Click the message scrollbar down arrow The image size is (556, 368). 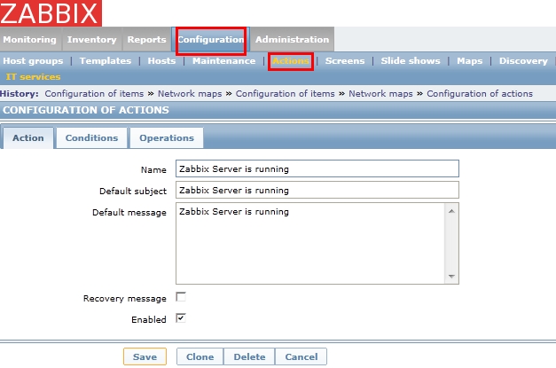pos(451,276)
